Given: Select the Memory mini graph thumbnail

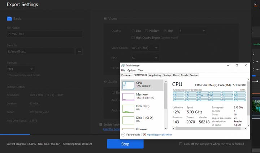Looking at the screenshot, I should click(x=128, y=97).
